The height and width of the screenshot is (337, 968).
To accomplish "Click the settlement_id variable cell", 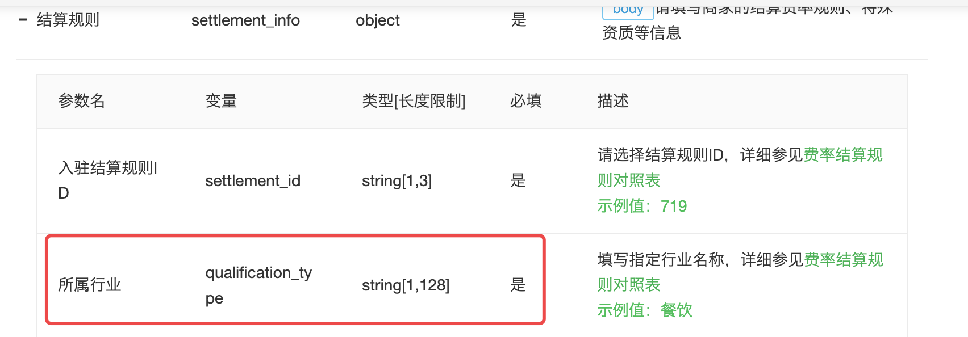I will [253, 181].
